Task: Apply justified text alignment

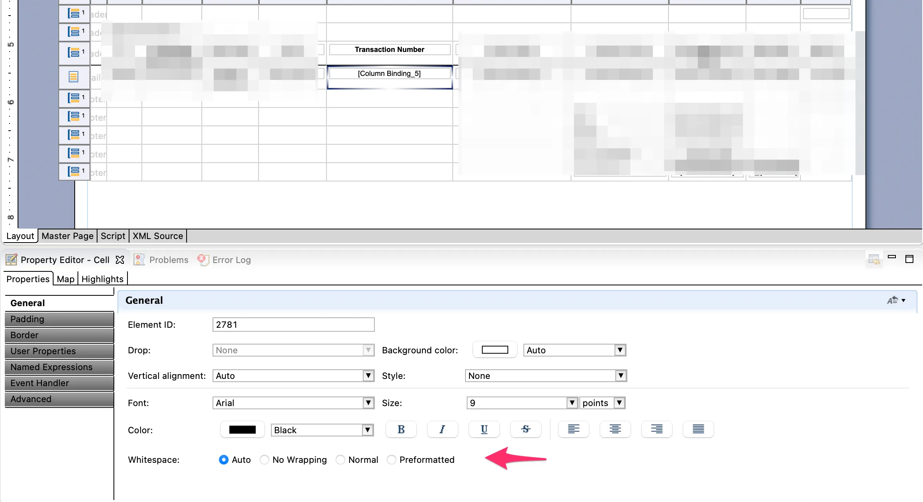Action: click(x=698, y=429)
